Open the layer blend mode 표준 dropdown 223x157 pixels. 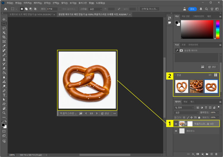click(186, 113)
